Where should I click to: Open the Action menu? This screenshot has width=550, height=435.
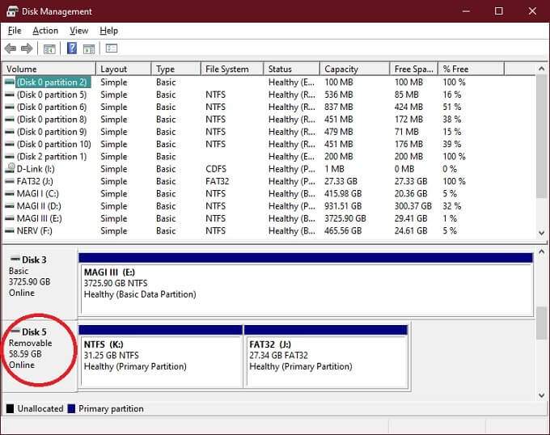pos(45,31)
